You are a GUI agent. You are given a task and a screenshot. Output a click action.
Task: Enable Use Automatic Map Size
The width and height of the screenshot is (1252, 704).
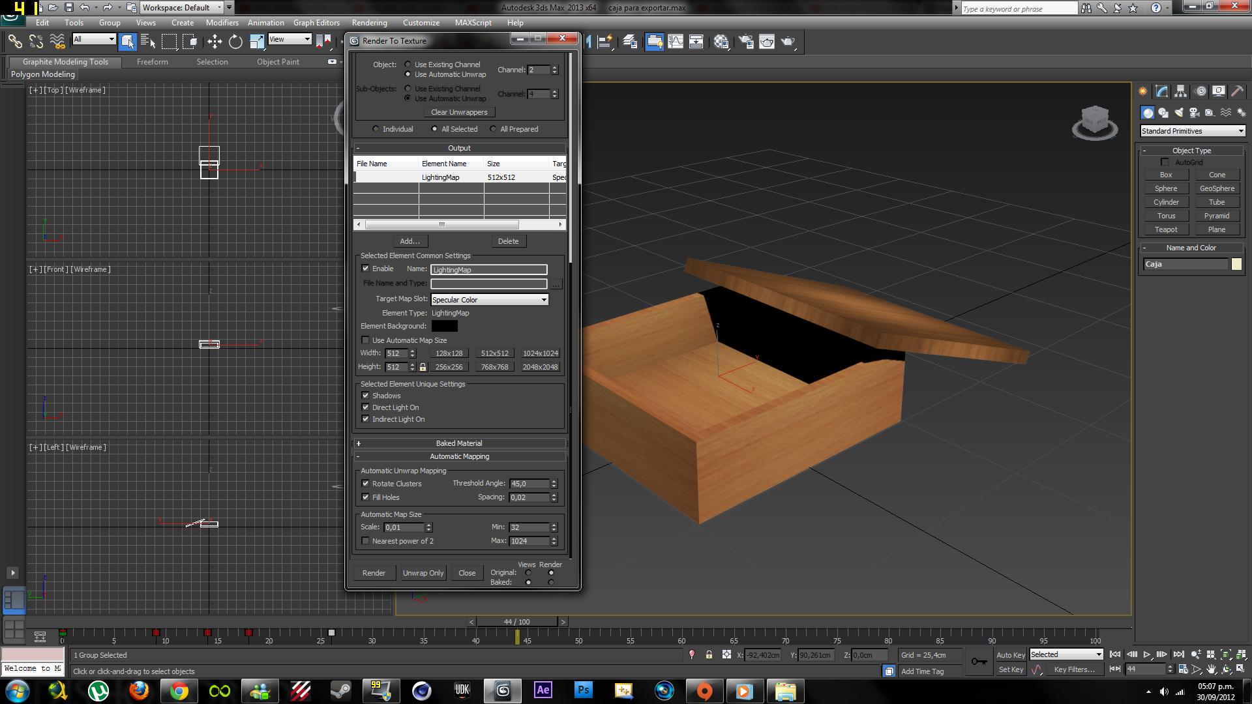click(366, 340)
